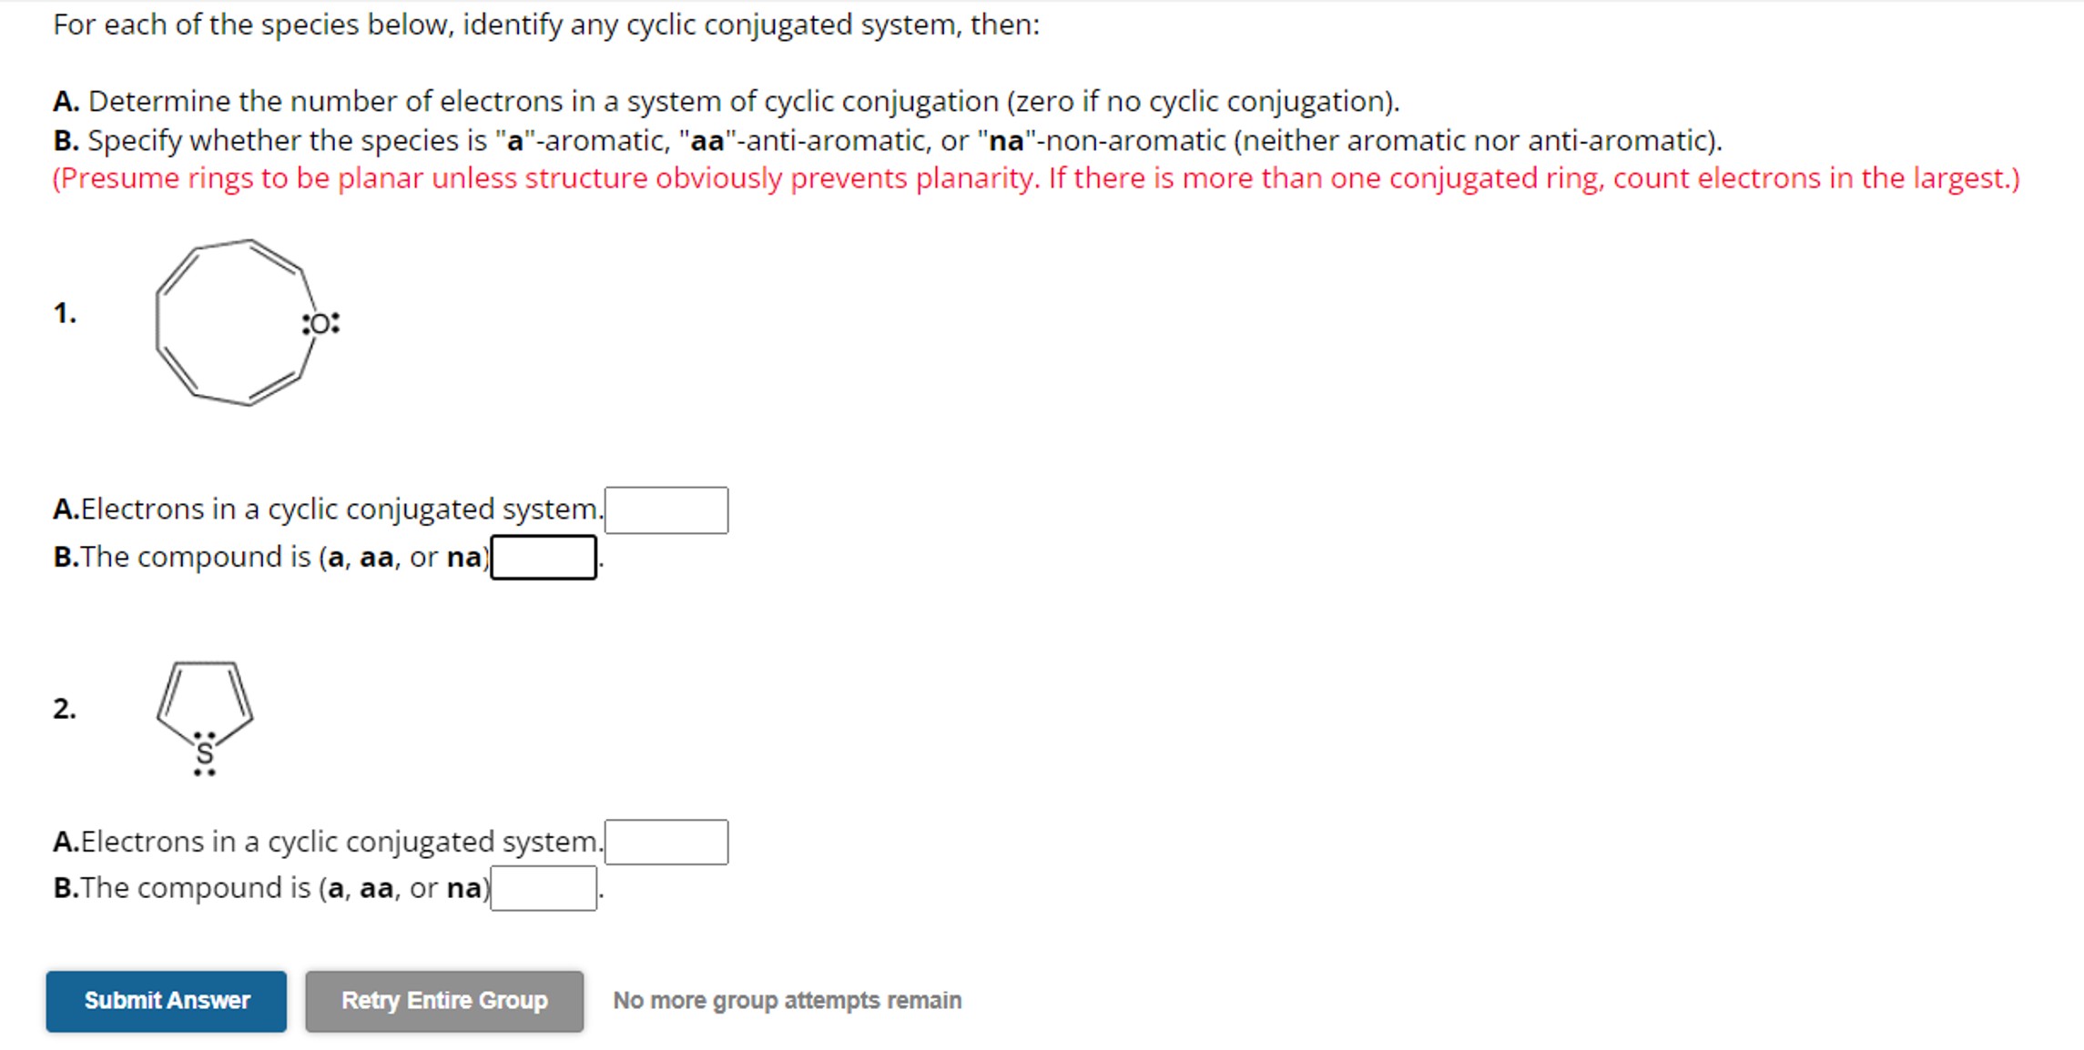Click electrons input box for species 1
The height and width of the screenshot is (1050, 2084).
click(x=667, y=510)
